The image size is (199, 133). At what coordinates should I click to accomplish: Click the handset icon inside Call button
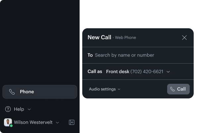172,89
